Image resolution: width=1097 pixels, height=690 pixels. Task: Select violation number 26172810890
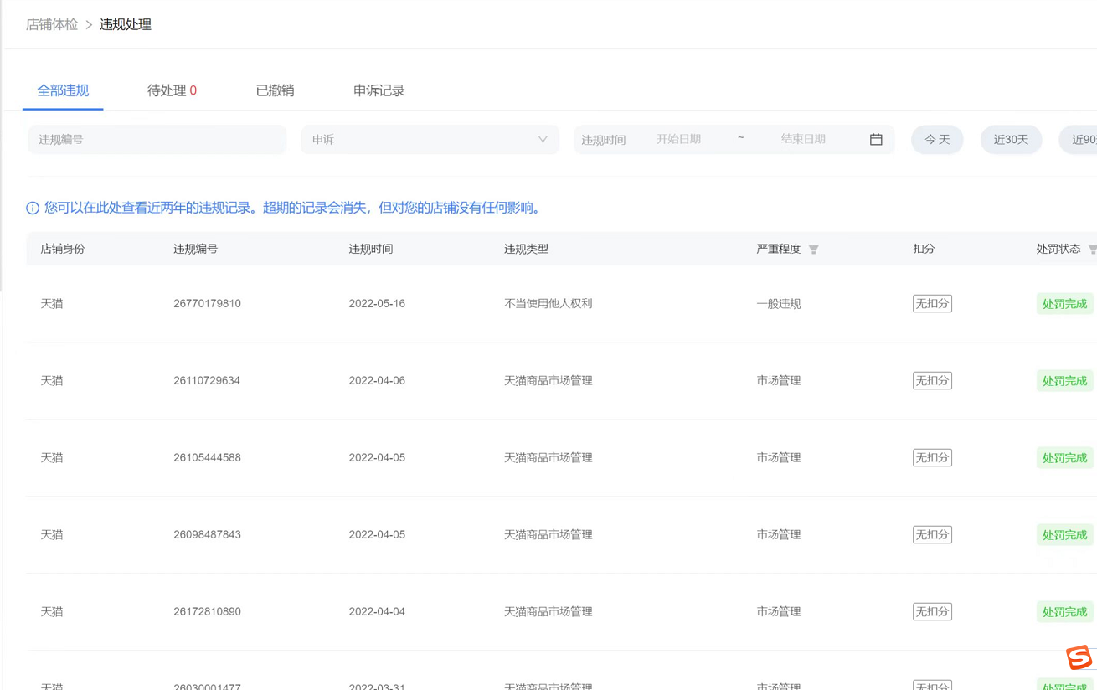(x=207, y=612)
